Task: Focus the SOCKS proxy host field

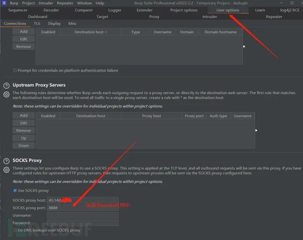Action: 83,200
